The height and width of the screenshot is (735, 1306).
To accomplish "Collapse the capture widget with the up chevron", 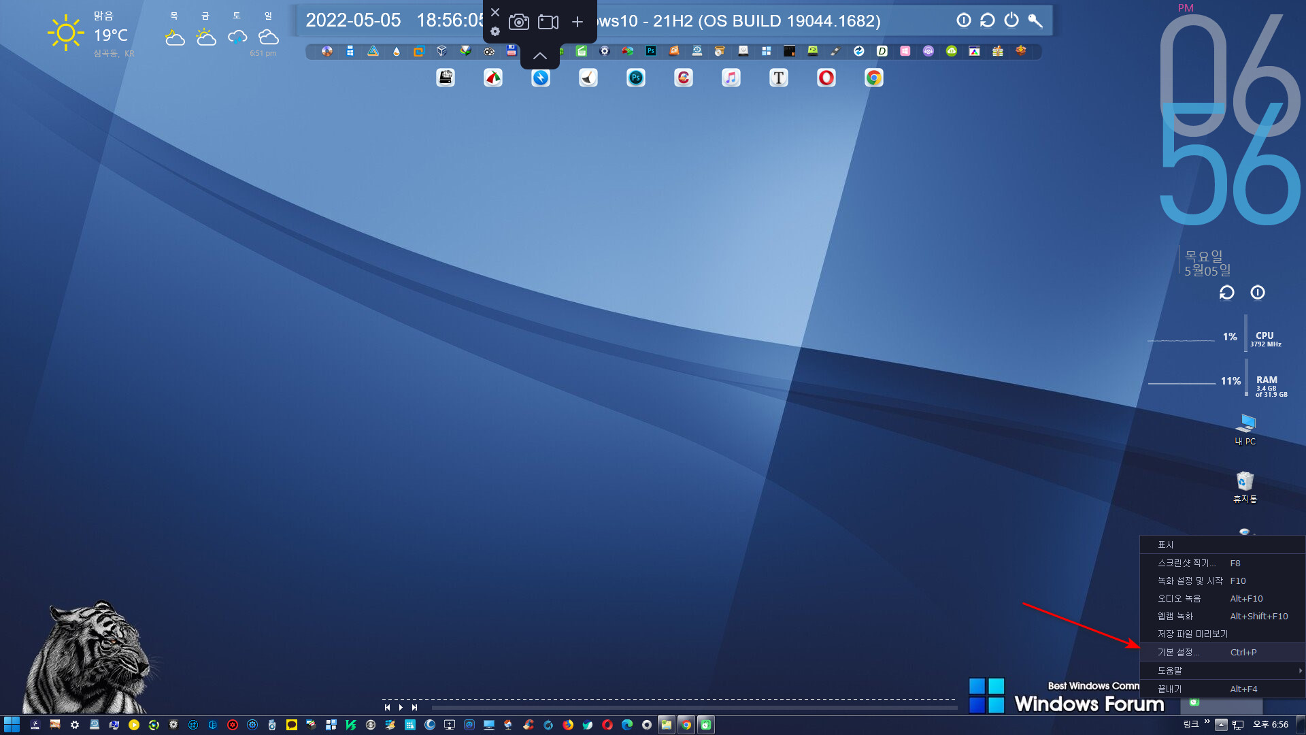I will click(540, 56).
